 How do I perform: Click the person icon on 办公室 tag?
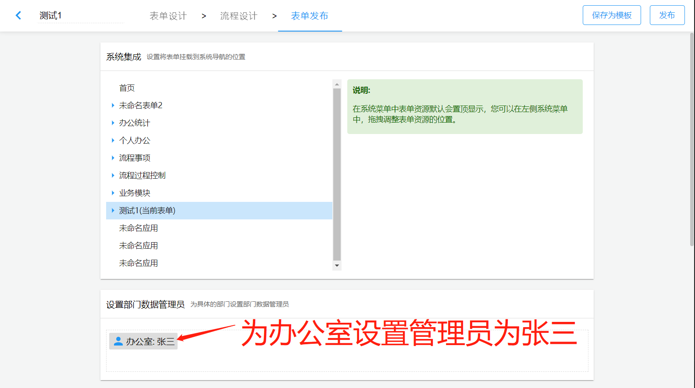click(118, 341)
